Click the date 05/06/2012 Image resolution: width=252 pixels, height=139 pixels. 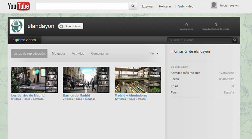click(226, 79)
